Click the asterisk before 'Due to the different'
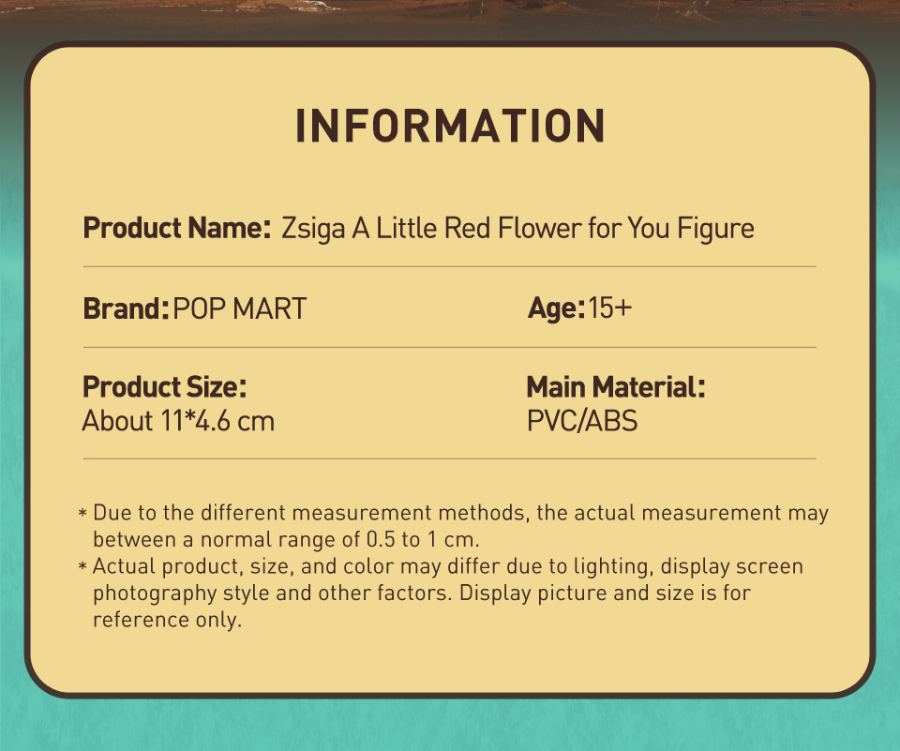 pyautogui.click(x=83, y=514)
